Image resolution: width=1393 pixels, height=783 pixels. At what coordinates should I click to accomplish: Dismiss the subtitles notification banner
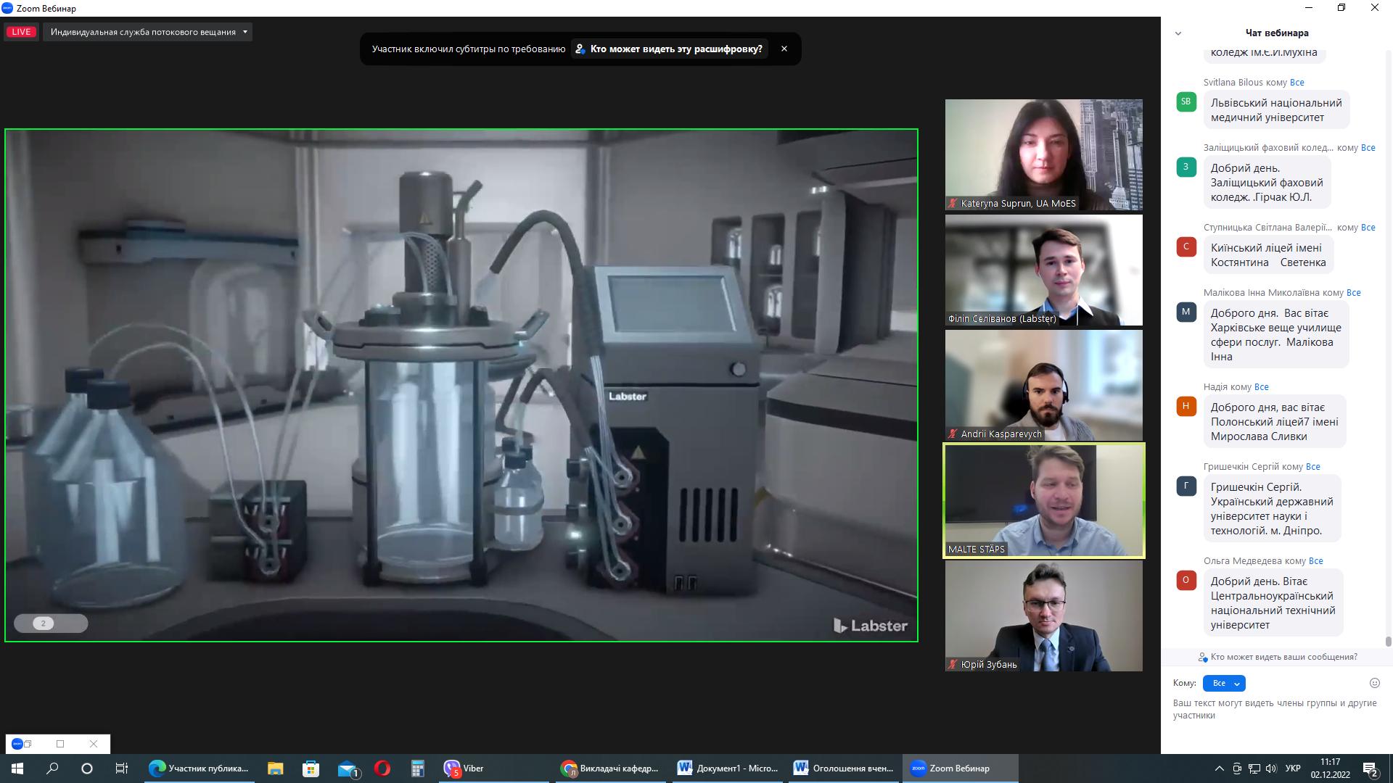(784, 49)
